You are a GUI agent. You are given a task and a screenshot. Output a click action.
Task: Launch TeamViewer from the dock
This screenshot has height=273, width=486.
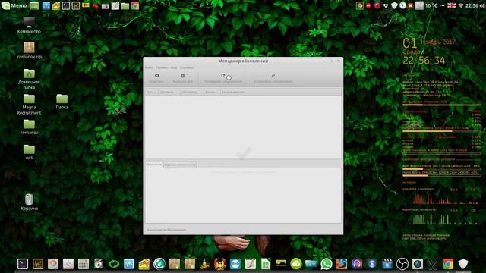pyautogui.click(x=235, y=264)
